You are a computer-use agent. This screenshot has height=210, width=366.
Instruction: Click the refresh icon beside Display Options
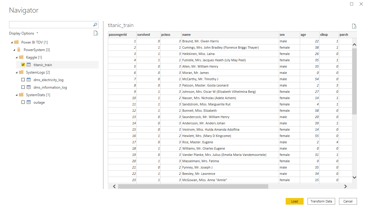[x=96, y=33]
